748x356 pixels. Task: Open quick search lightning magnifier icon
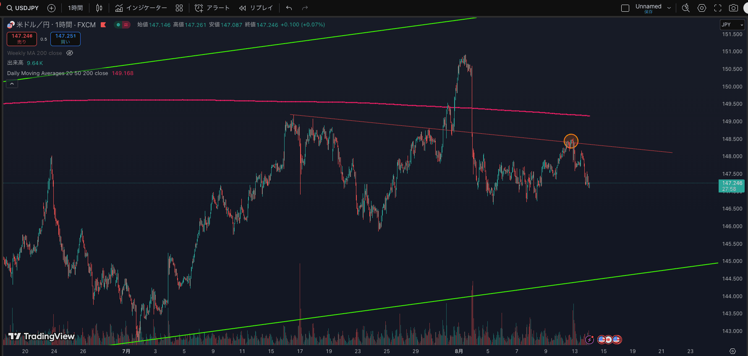coord(686,8)
